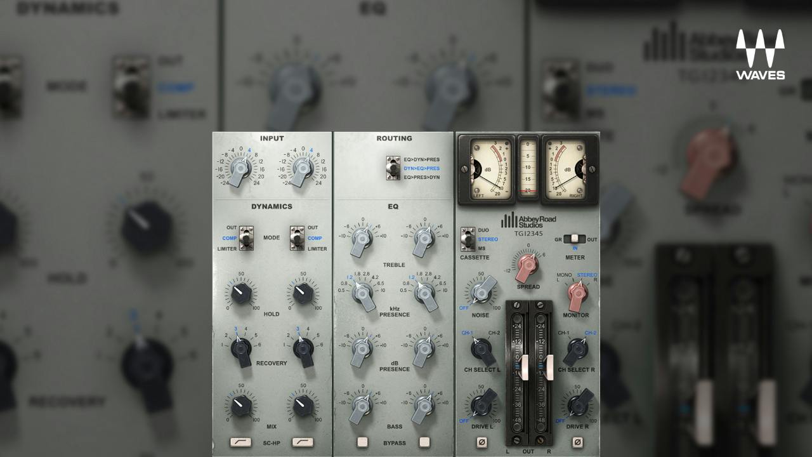Switch the METER GR/IN/OUT selector
812x457 pixels.
tap(575, 239)
